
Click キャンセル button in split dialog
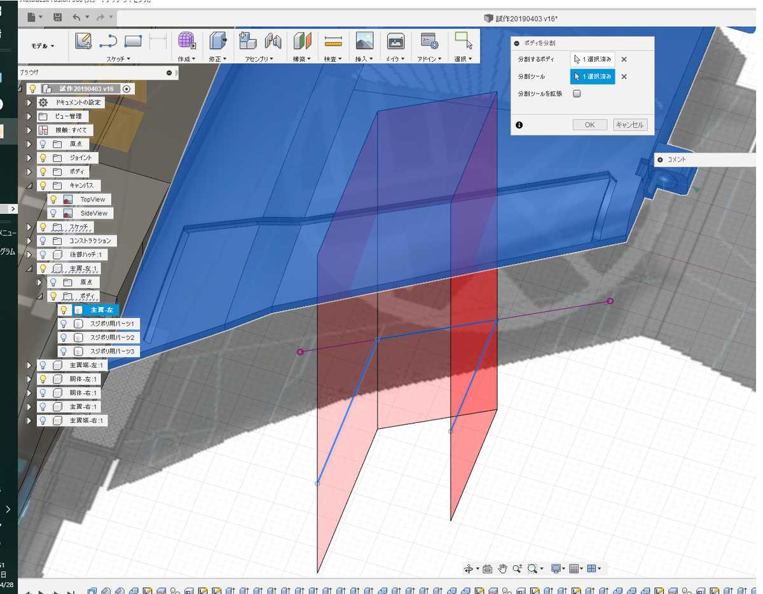point(630,125)
